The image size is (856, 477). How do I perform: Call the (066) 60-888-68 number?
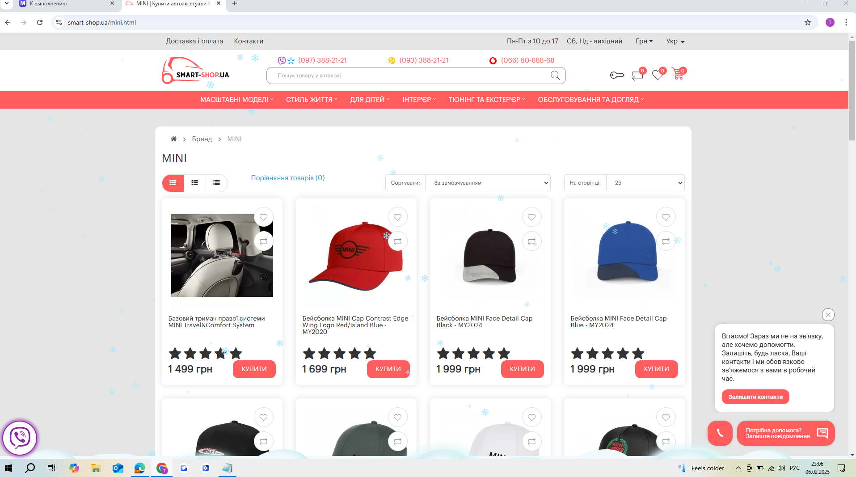[x=527, y=60]
